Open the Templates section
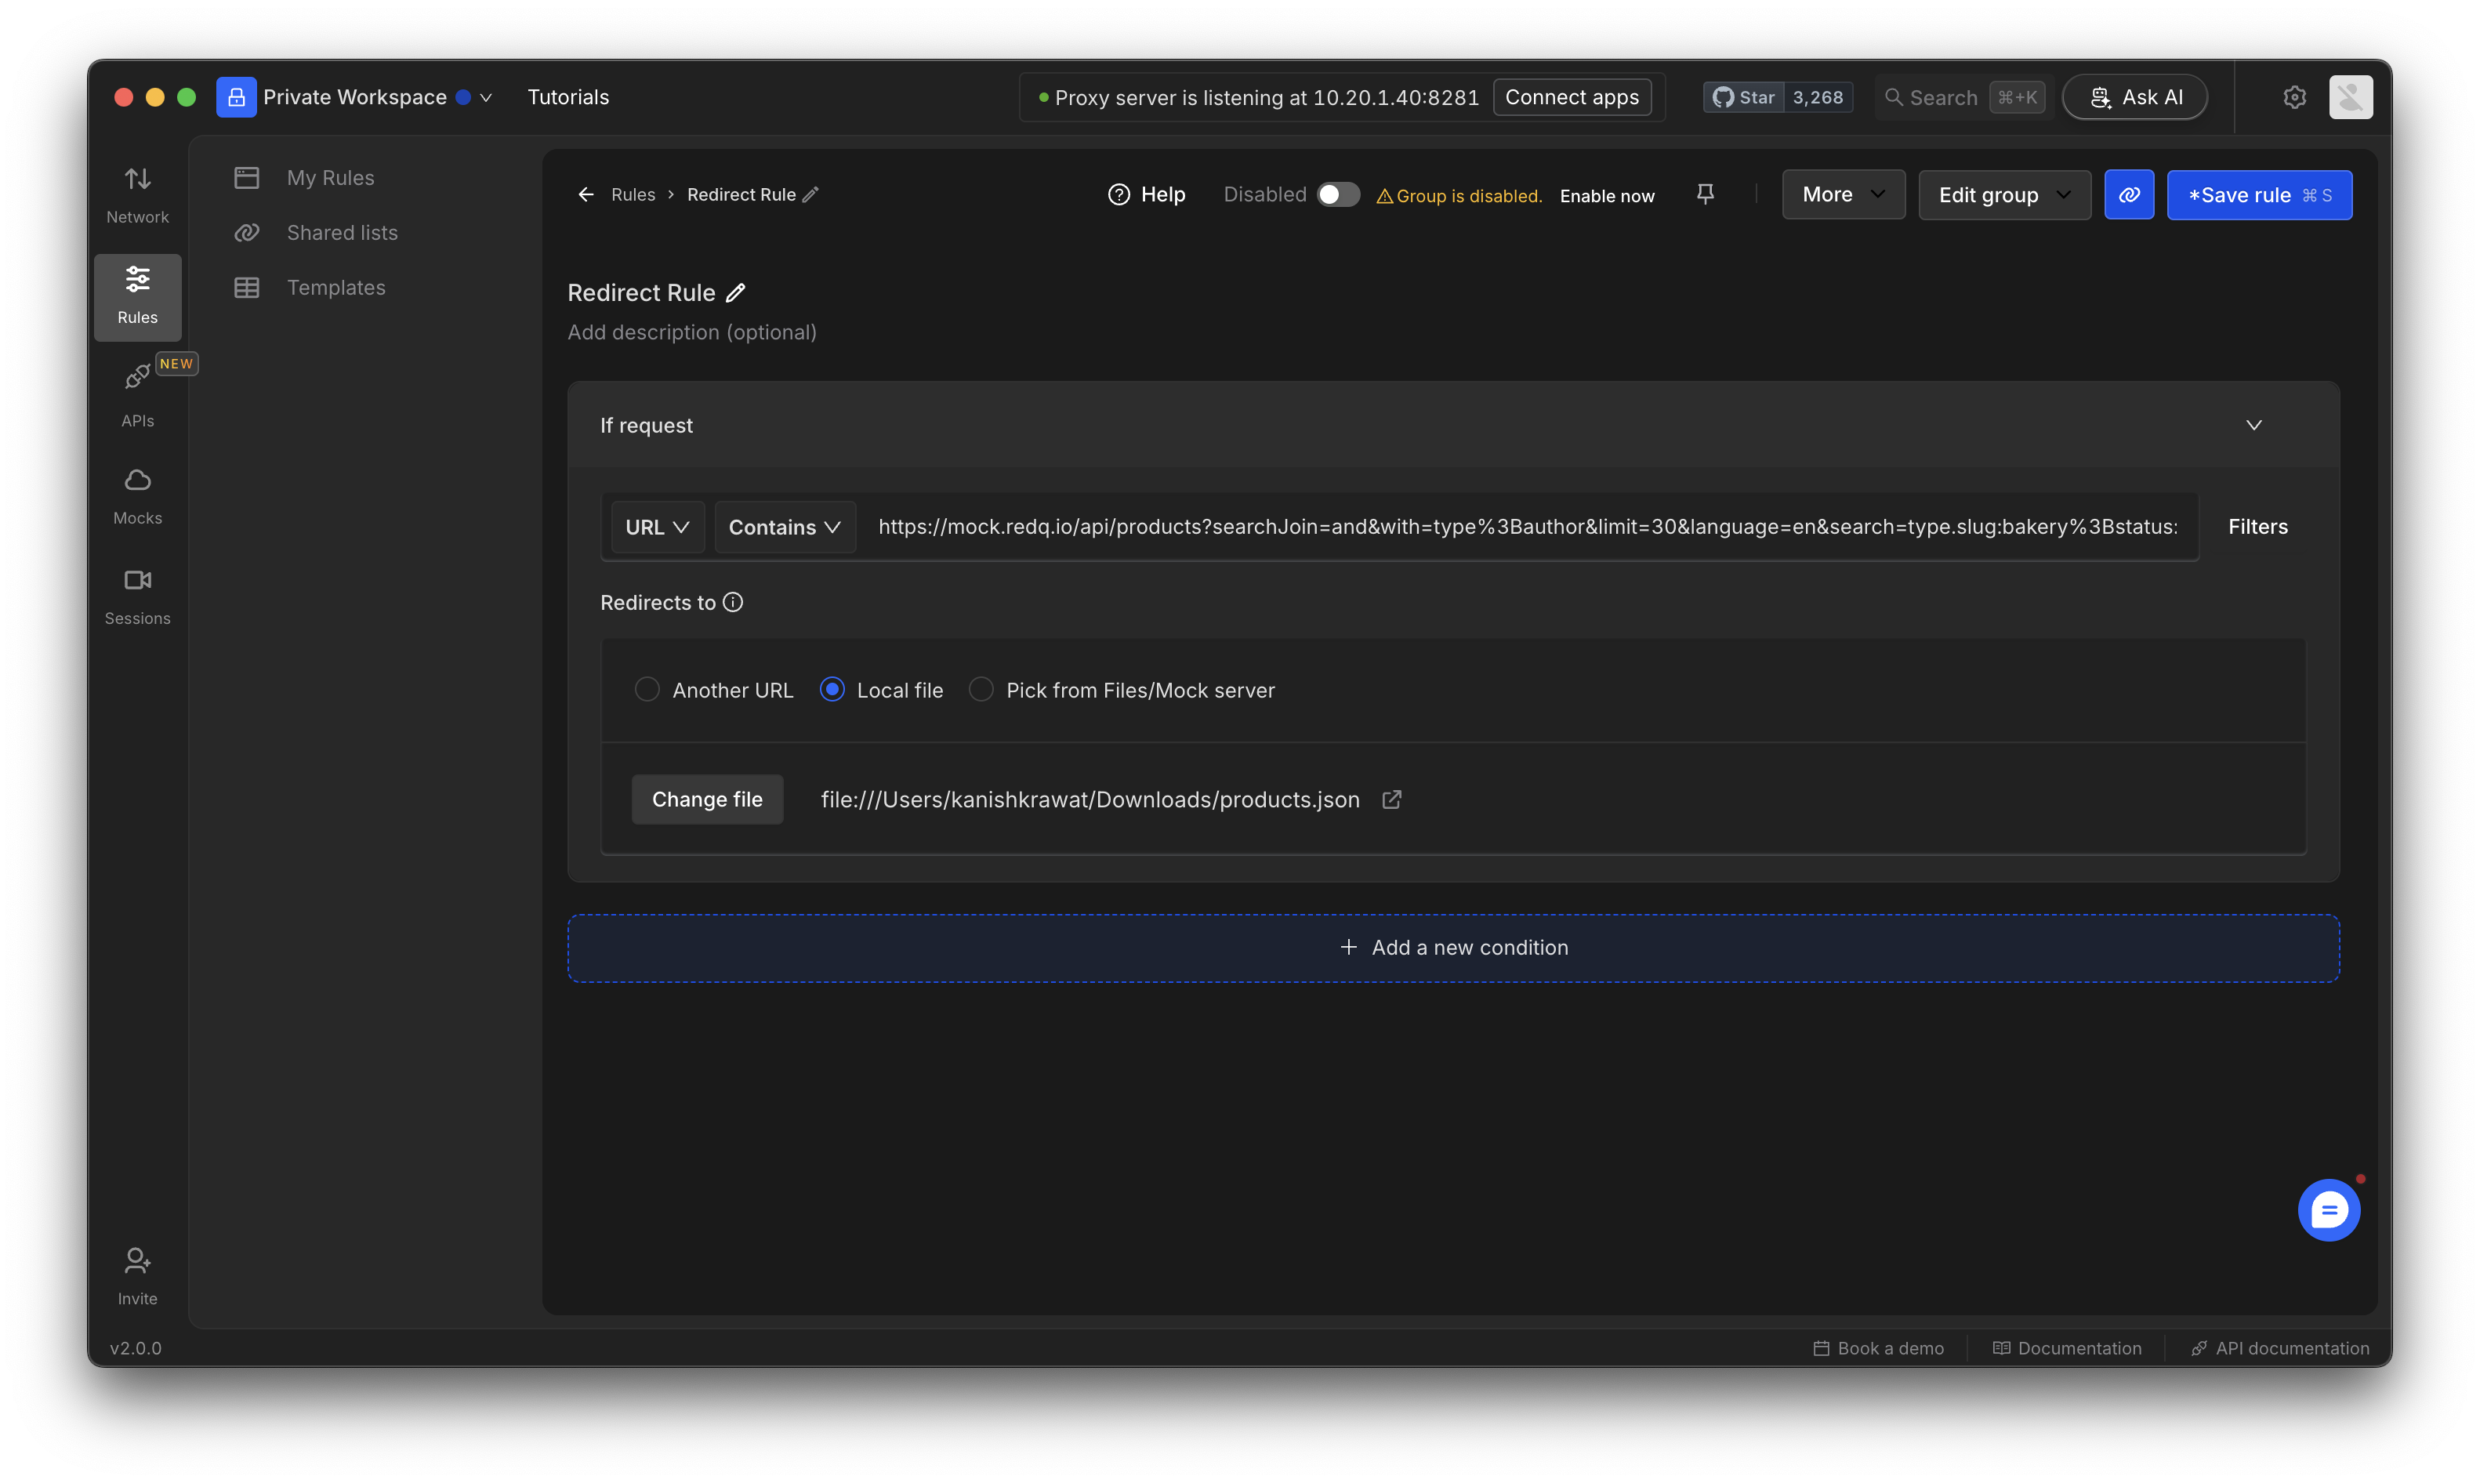This screenshot has height=1483, width=2480. pyautogui.click(x=335, y=287)
